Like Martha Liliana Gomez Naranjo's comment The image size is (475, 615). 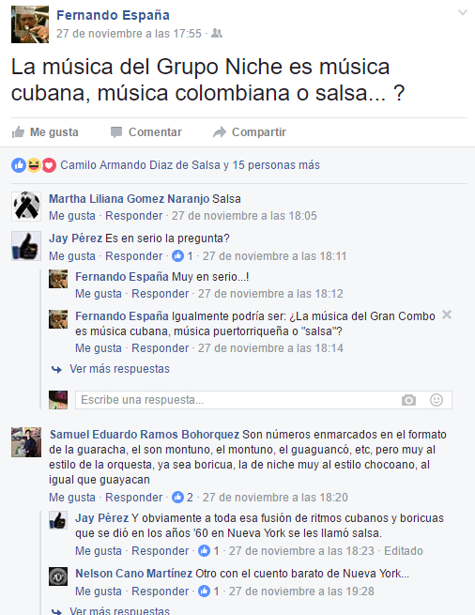coord(72,216)
